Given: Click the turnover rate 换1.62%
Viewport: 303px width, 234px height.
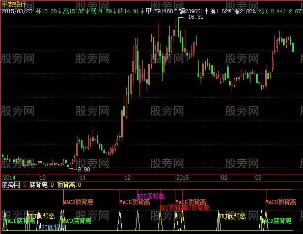Looking at the screenshot, I should point(221,11).
